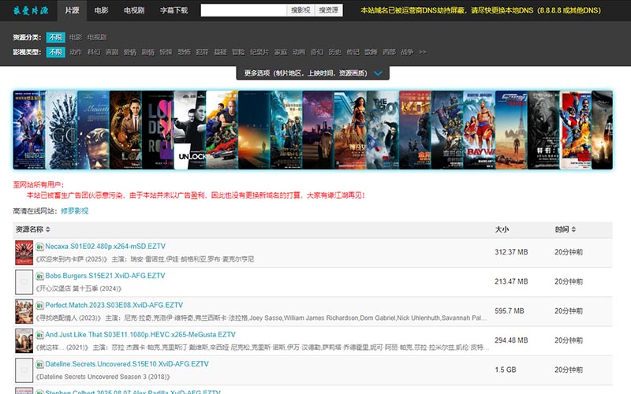
Task: Click the 1.5 GB size value
Action: 506,370
